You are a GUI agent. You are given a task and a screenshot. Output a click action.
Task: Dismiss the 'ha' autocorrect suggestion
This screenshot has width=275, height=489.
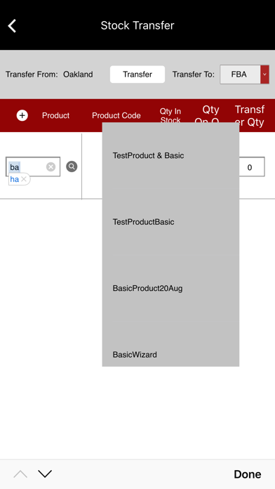coord(24,179)
